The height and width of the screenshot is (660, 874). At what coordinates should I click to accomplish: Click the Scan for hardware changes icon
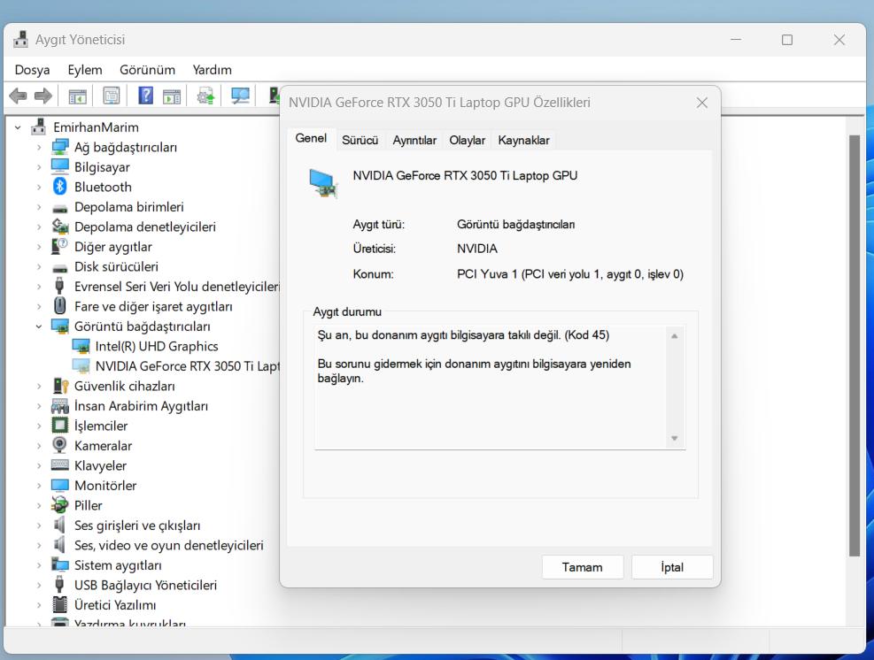[x=239, y=95]
